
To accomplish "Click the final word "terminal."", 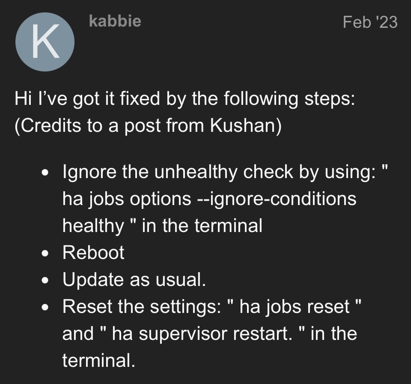I will coord(99,360).
